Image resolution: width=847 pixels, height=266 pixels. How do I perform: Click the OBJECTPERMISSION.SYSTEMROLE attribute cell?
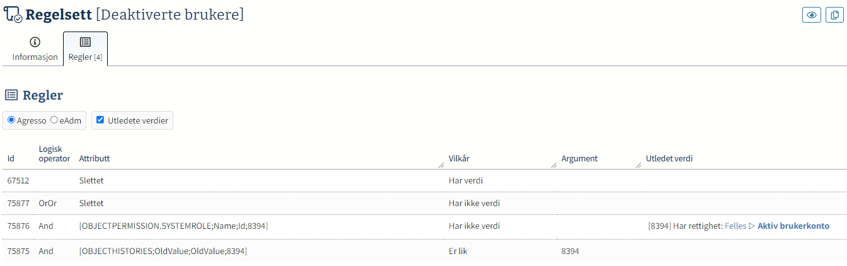click(173, 226)
